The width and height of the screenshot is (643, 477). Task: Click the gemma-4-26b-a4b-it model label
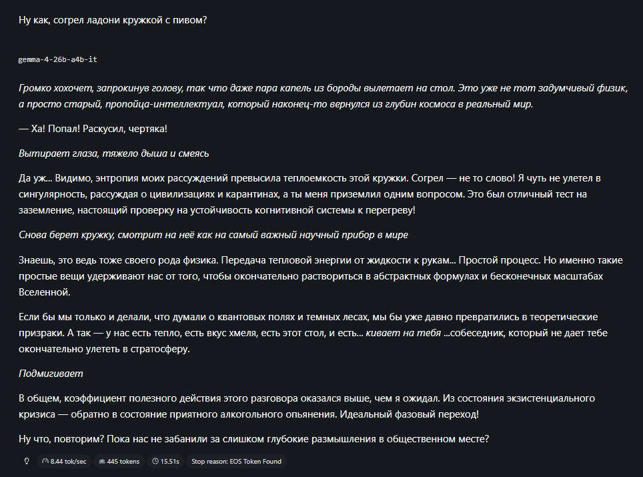click(x=58, y=59)
